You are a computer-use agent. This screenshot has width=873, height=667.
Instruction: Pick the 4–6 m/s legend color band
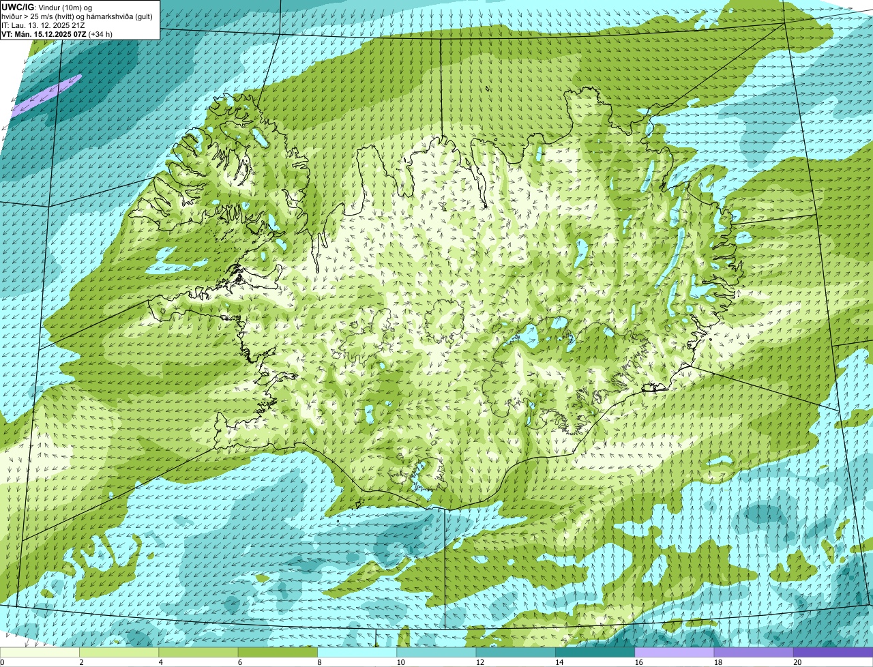click(x=198, y=653)
